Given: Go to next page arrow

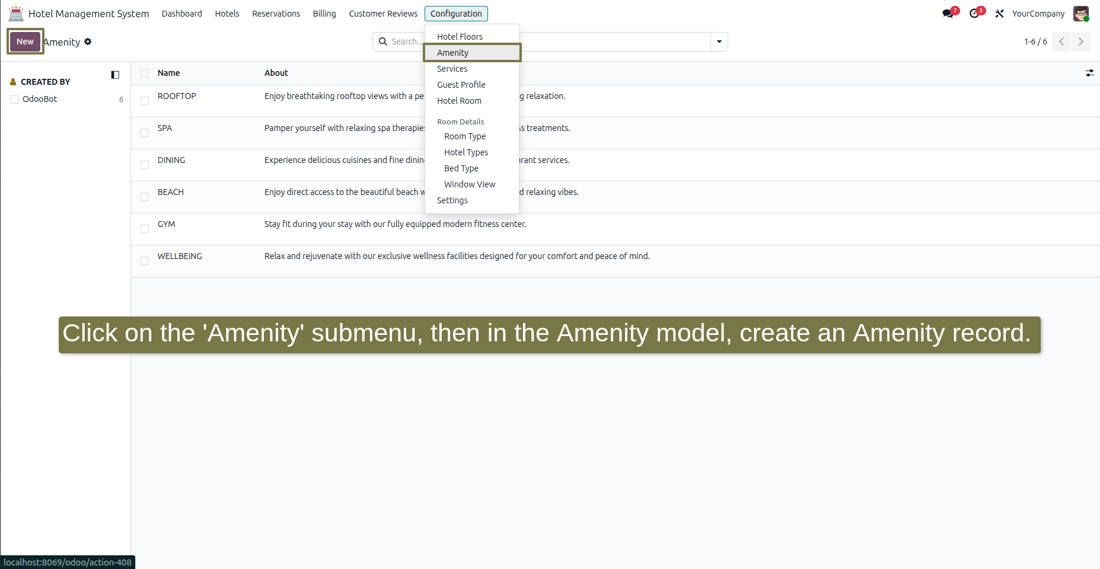Looking at the screenshot, I should pyautogui.click(x=1081, y=41).
